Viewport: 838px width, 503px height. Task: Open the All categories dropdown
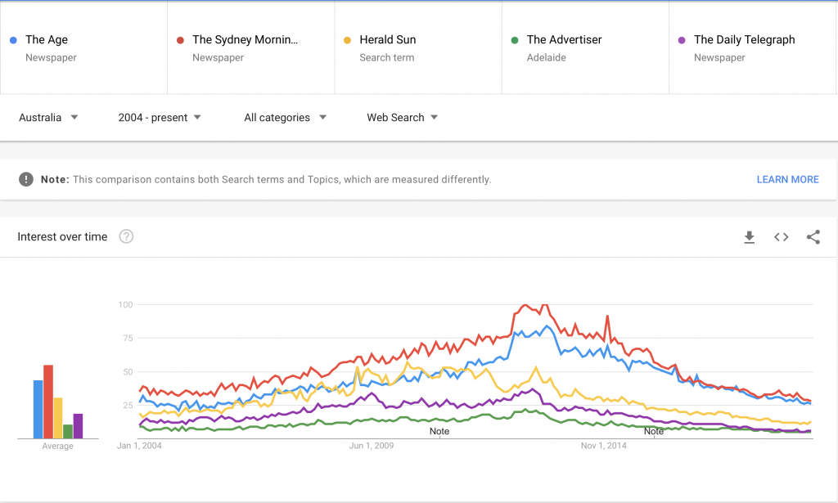tap(285, 118)
